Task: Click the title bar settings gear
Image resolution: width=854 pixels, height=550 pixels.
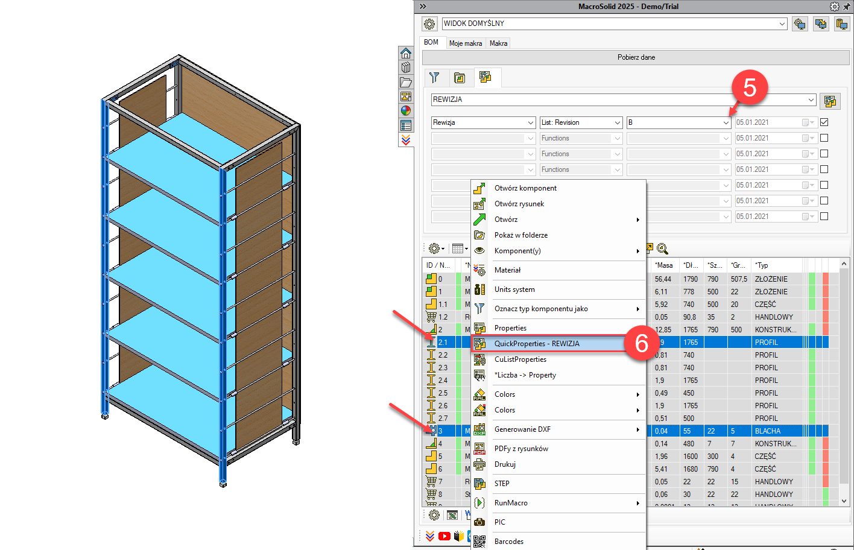Action: click(x=834, y=6)
